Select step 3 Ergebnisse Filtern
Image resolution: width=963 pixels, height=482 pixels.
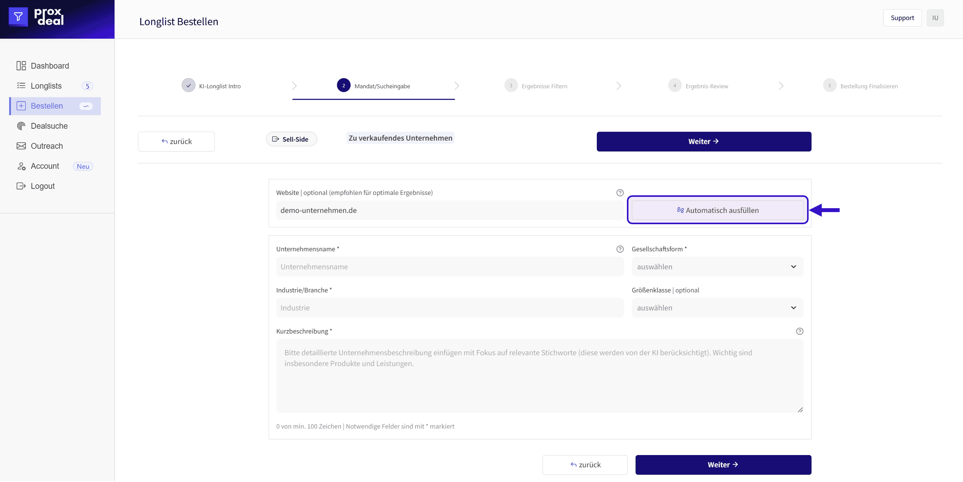pyautogui.click(x=536, y=86)
